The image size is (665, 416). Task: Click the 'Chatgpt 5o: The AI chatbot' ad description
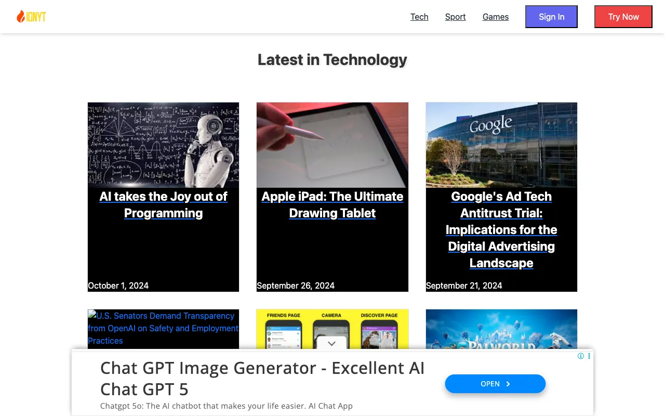227,406
